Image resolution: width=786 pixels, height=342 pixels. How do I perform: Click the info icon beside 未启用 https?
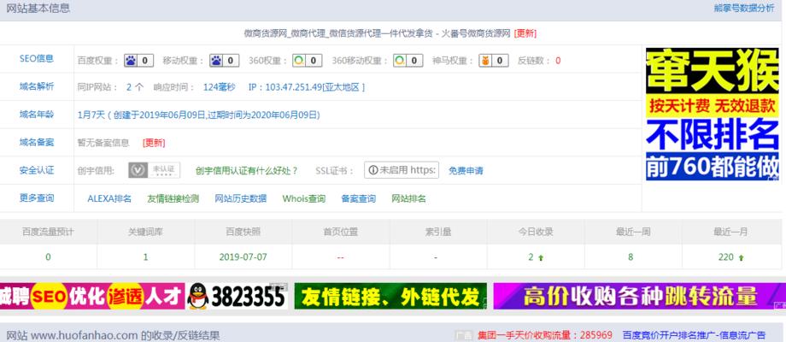click(x=373, y=170)
